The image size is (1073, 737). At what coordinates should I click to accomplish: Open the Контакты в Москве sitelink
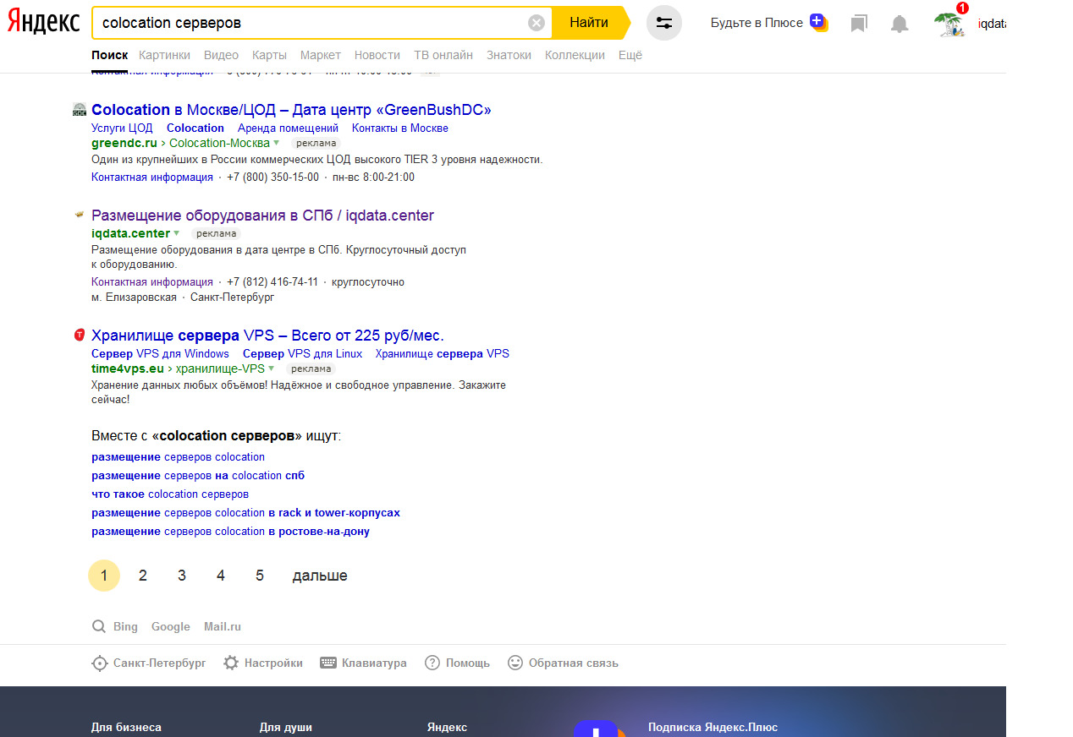pyautogui.click(x=400, y=128)
